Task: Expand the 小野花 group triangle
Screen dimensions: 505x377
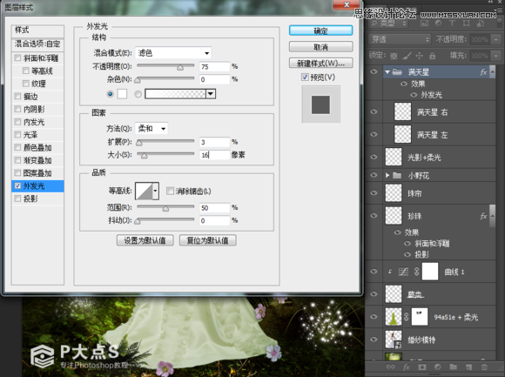Action: (387, 176)
